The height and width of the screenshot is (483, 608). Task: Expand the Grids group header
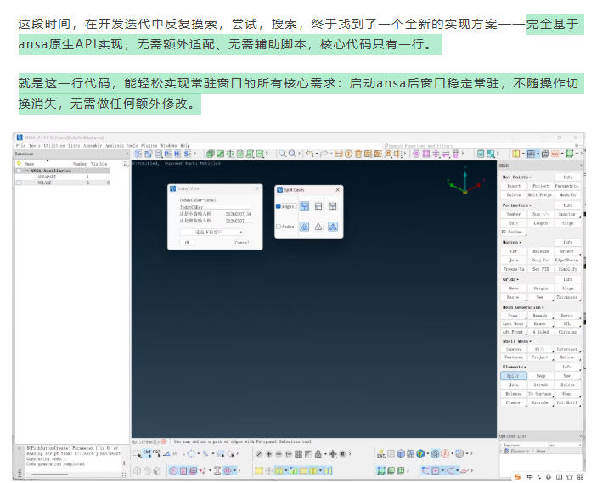[510, 279]
